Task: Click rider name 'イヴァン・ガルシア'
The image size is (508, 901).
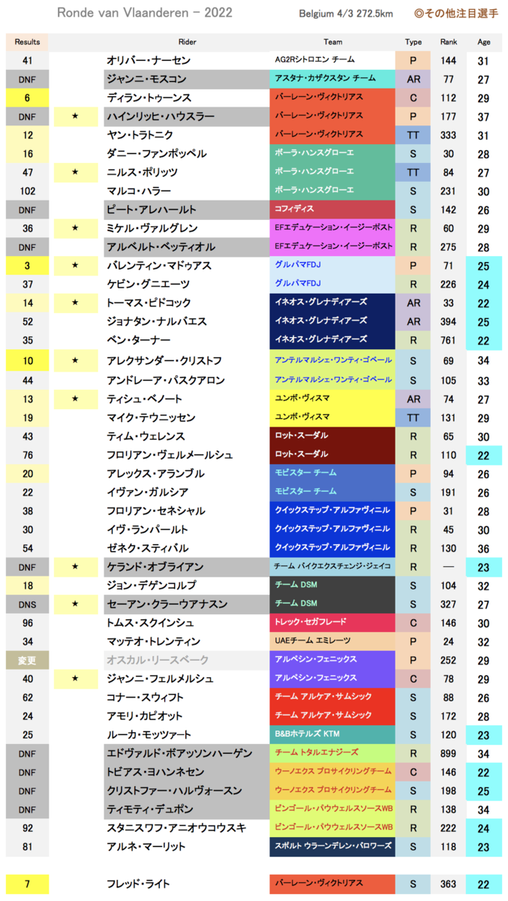Action: point(146,492)
